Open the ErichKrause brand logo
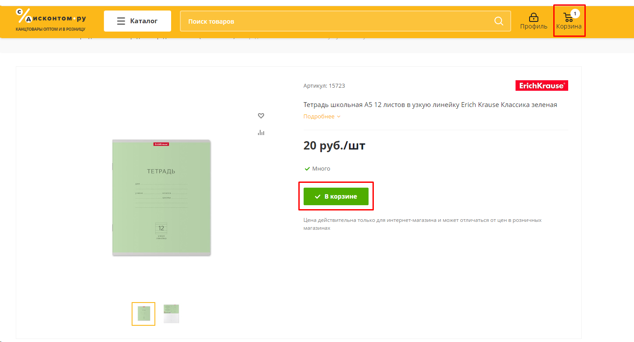This screenshot has width=634, height=342. point(541,86)
